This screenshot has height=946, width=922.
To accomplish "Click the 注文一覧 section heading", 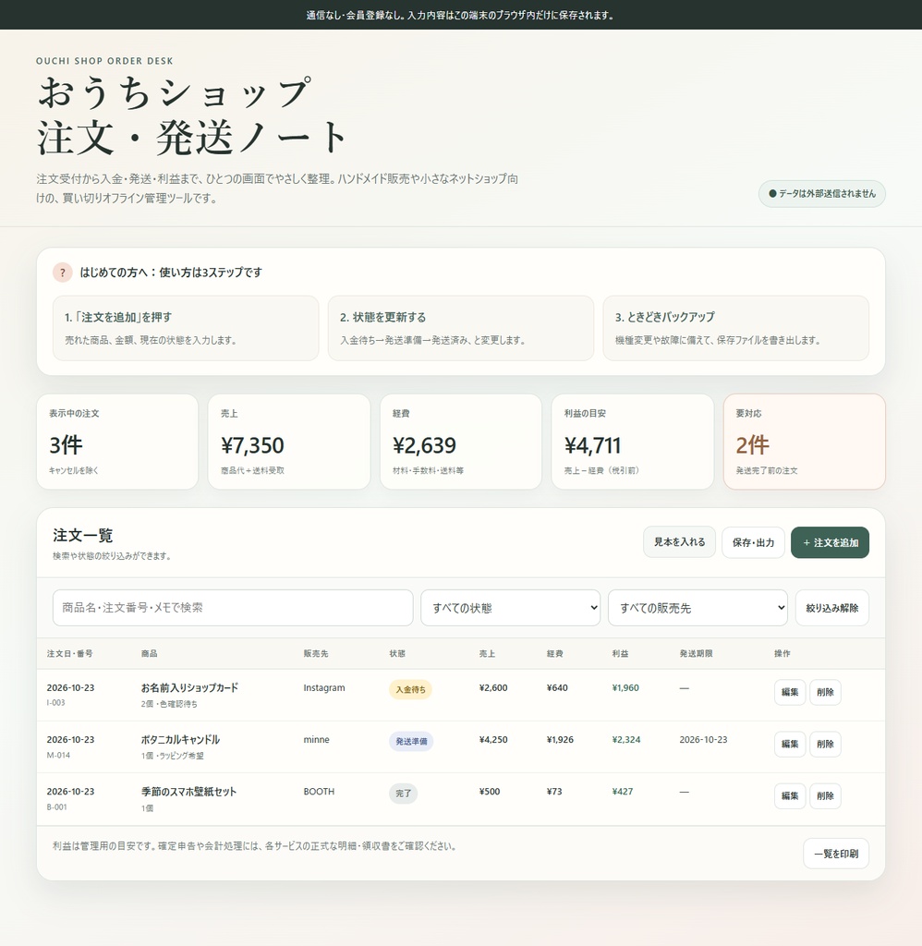I will [82, 535].
